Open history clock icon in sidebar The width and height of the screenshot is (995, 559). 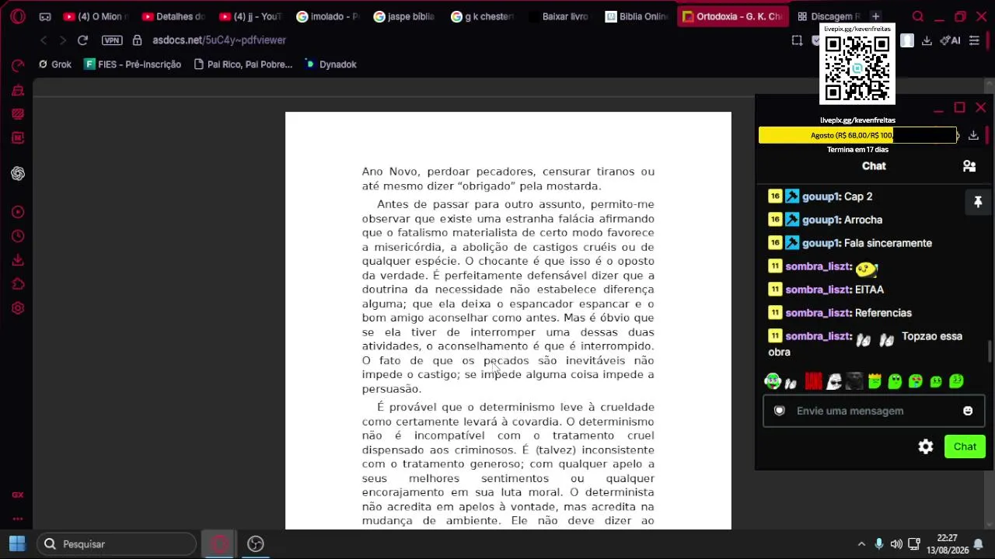point(18,236)
